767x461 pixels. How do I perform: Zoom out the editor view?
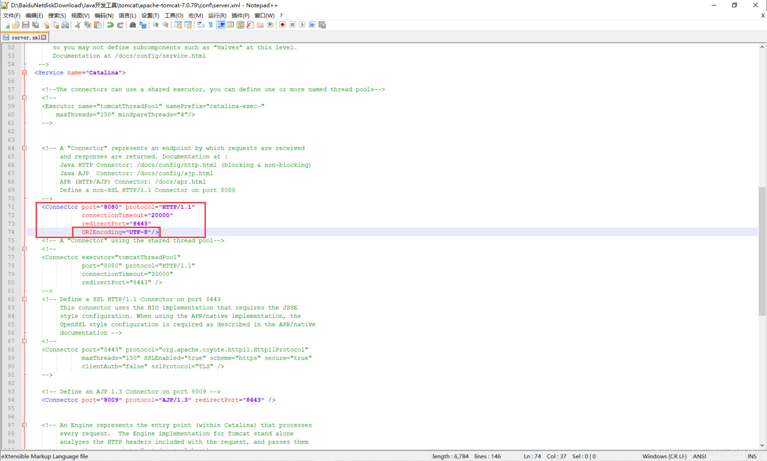tap(165, 25)
